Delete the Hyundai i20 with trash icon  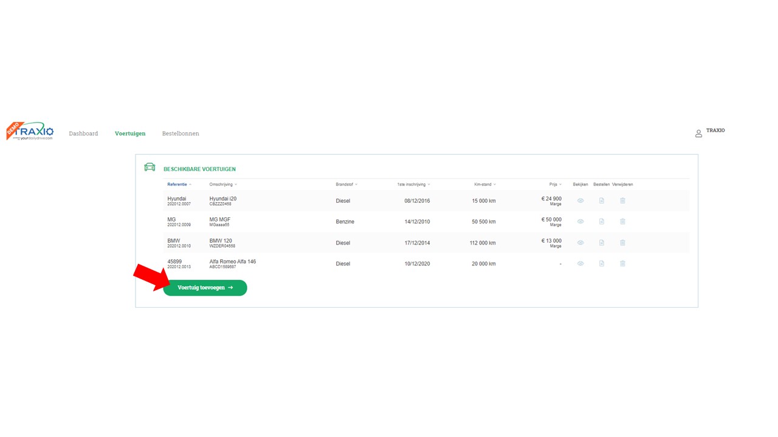coord(622,201)
